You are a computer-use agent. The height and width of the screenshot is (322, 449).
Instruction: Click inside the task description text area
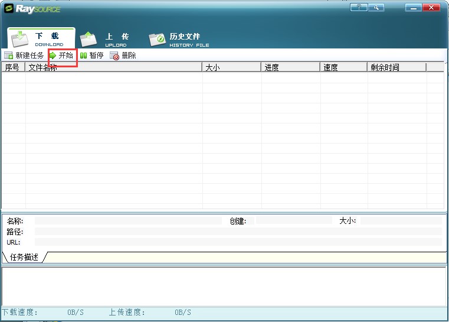click(224, 286)
